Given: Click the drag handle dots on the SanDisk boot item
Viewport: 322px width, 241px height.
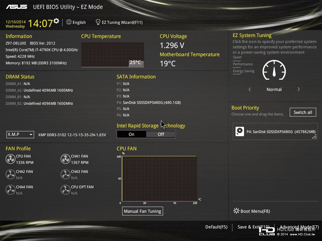Looking at the screenshot, I should click(x=314, y=137).
